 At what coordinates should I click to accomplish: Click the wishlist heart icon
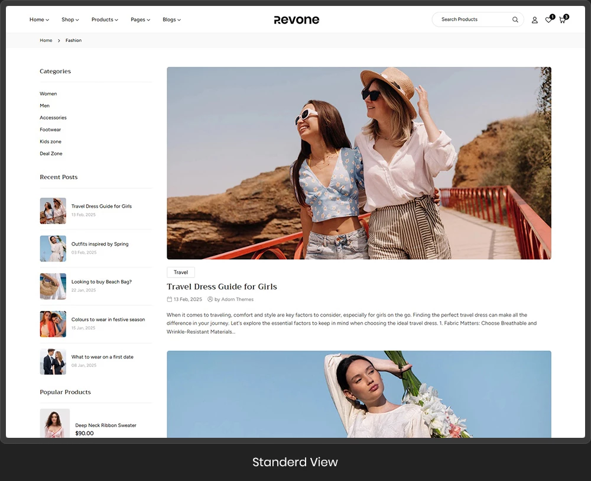(x=547, y=20)
